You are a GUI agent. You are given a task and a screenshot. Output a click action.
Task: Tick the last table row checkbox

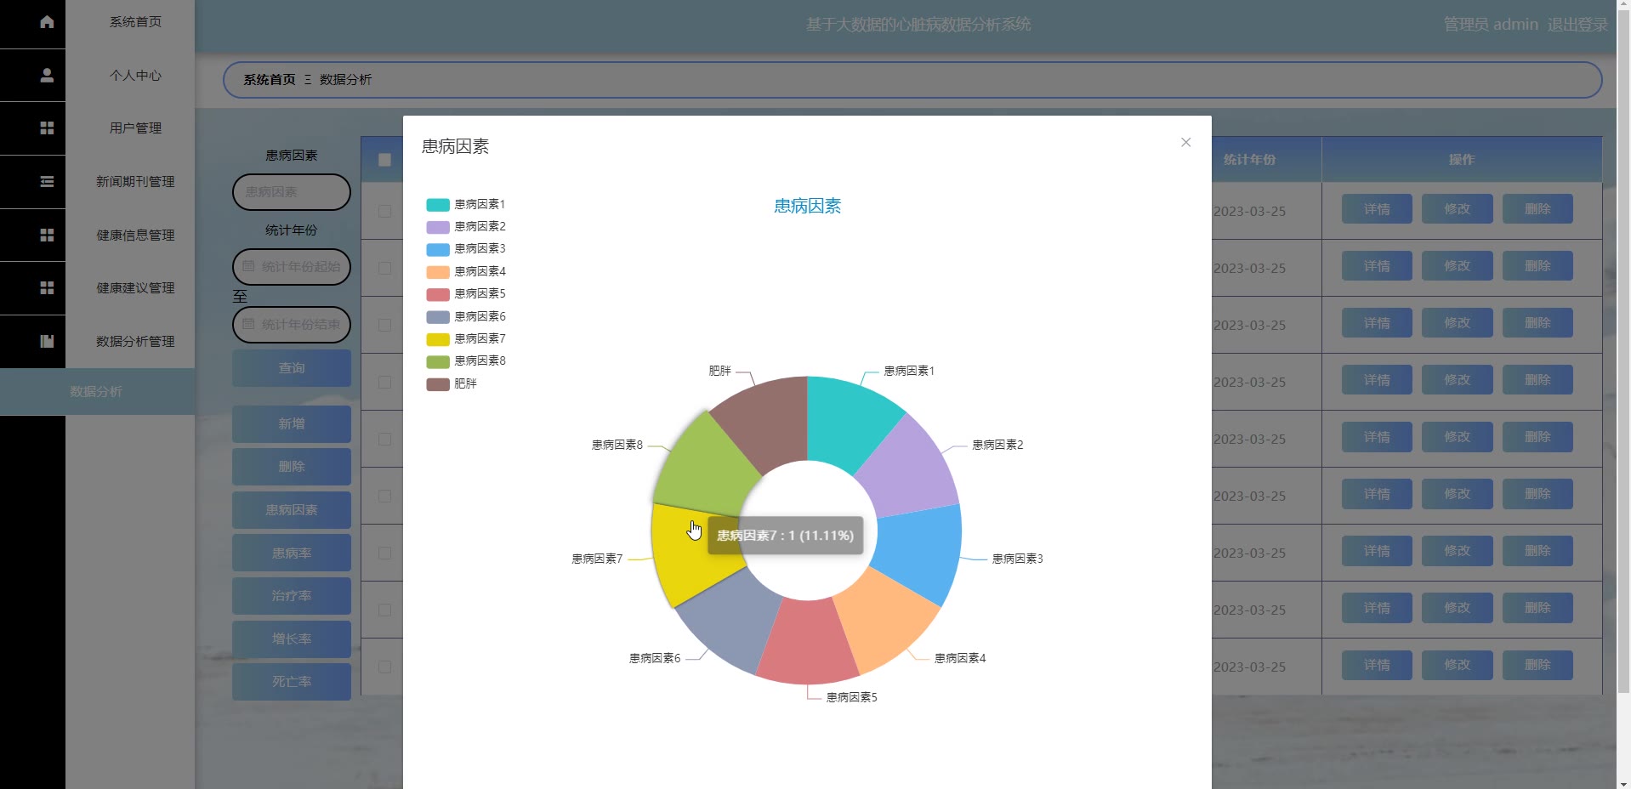pyautogui.click(x=384, y=667)
